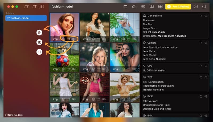Select the teal halter top thumbnail
Image resolution: width=213 pixels, height=122 pixels.
click(x=95, y=110)
